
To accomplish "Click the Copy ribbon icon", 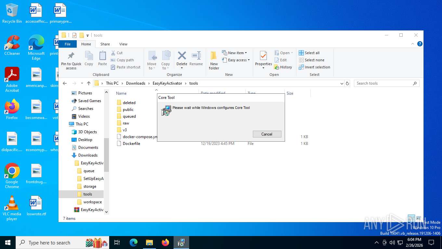I will click(x=89, y=58).
